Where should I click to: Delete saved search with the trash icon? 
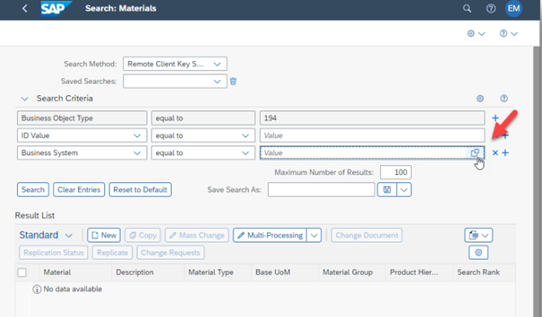click(x=233, y=81)
